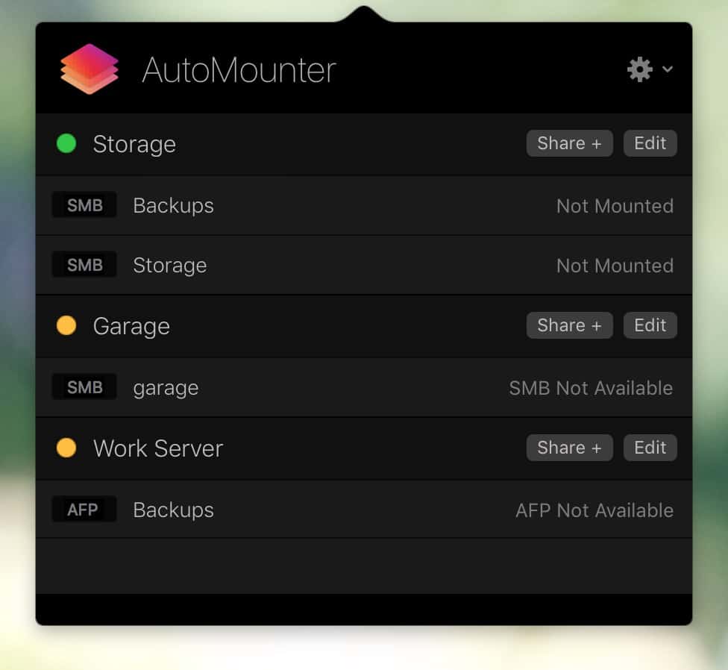This screenshot has width=728, height=670.
Task: Edit the Storage server settings
Action: (650, 143)
